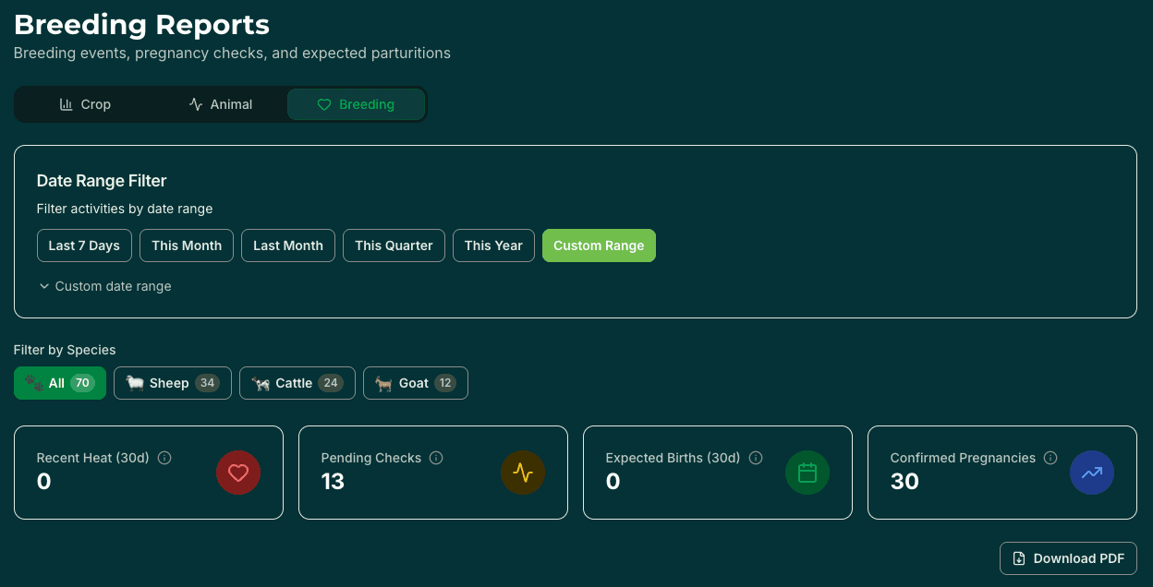This screenshot has width=1153, height=587.
Task: Select the Cattle filter dropdown chip
Action: pyautogui.click(x=297, y=382)
